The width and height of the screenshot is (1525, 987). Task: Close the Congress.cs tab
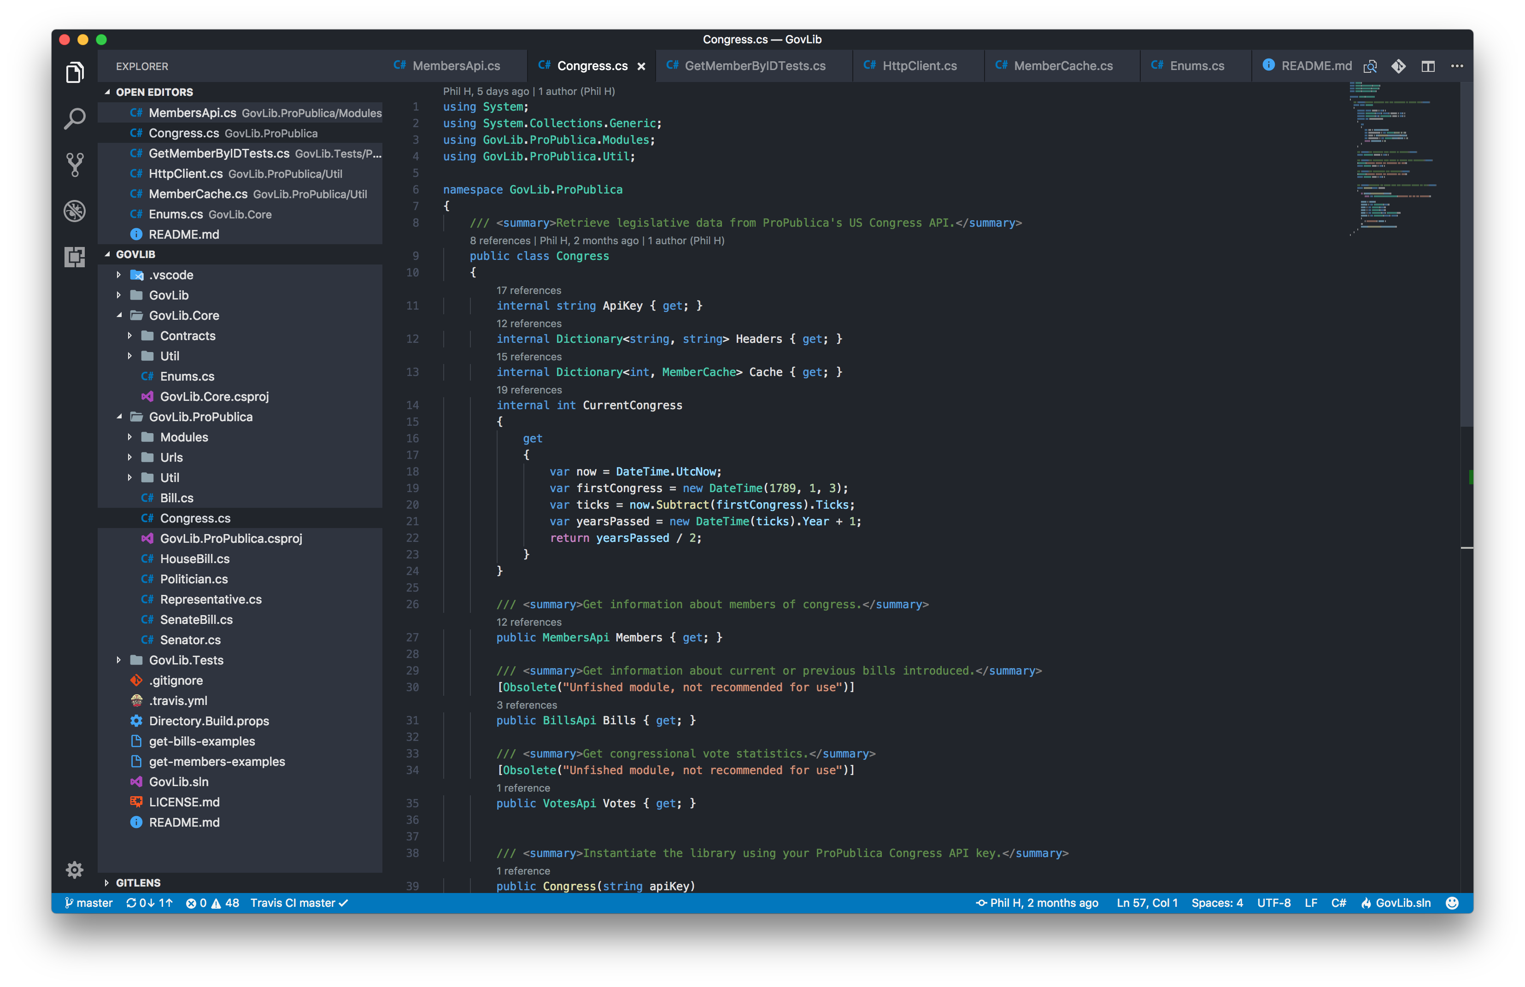tap(641, 66)
